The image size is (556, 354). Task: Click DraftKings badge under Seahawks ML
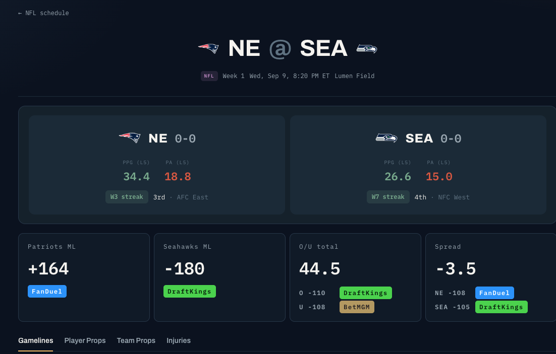point(189,292)
